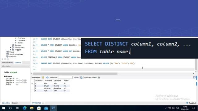Click the refresh results icon

pyautogui.click(x=47, y=77)
